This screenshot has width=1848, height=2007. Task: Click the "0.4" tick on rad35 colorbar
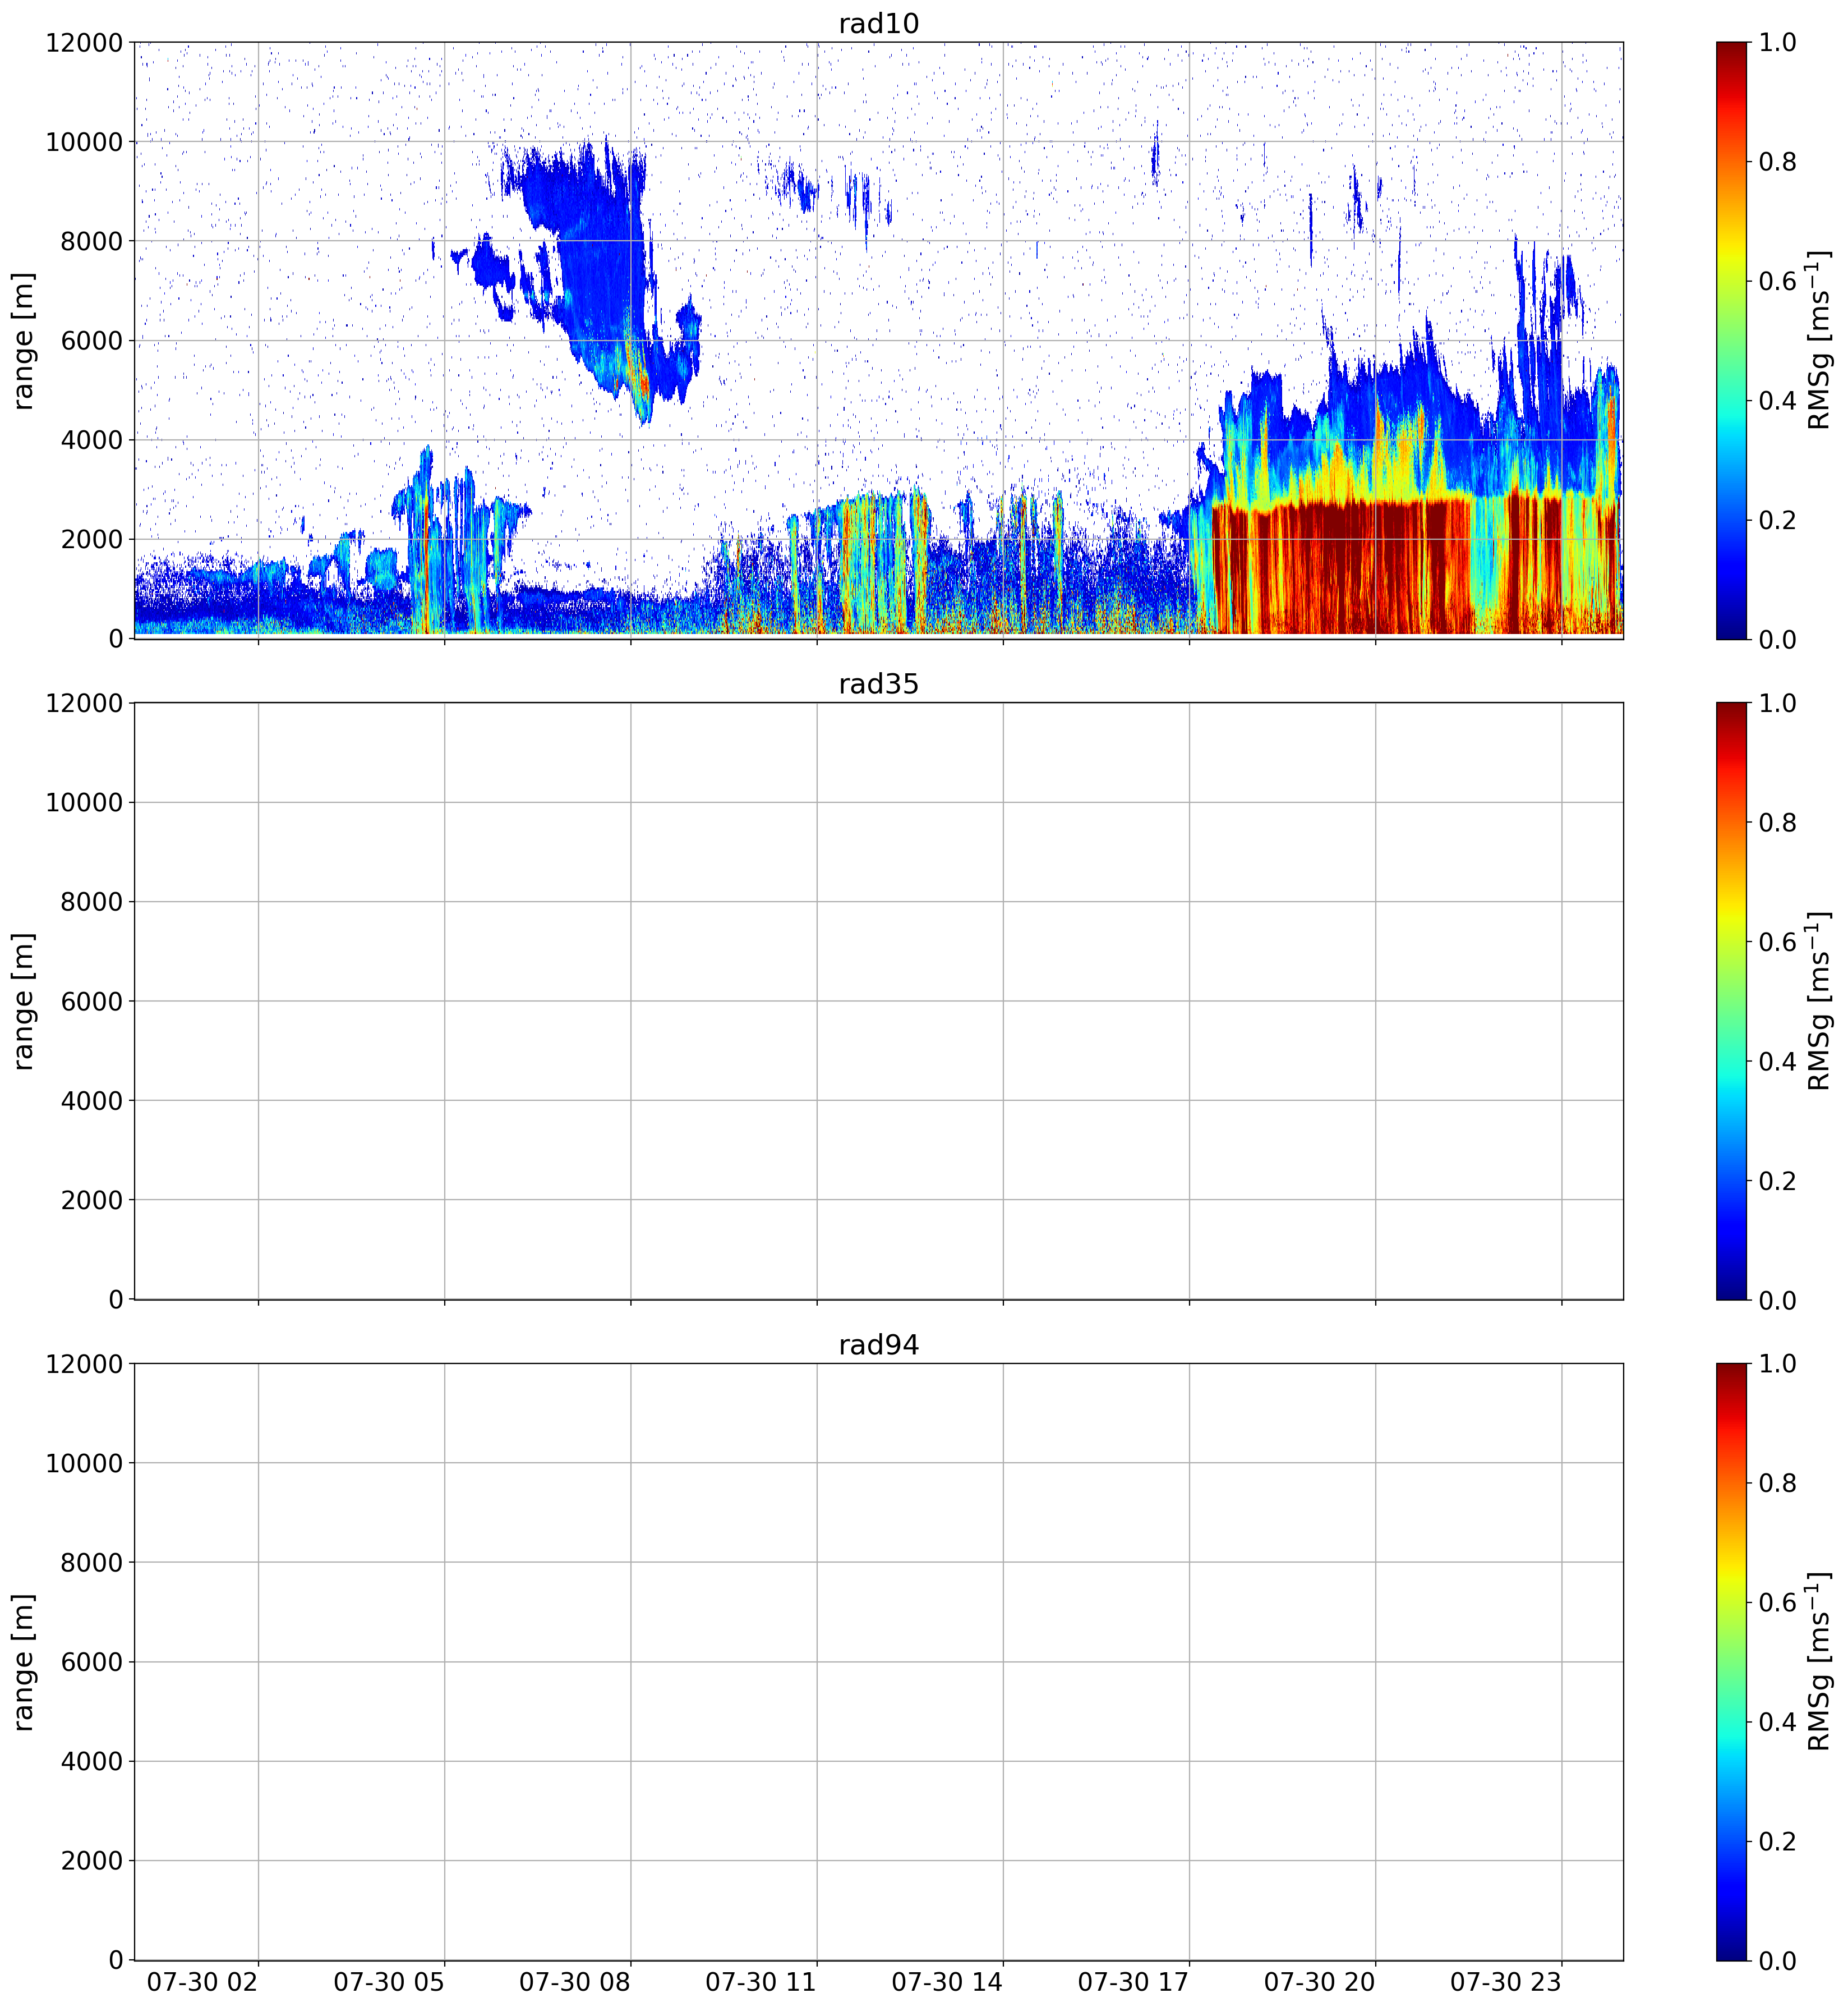pos(1778,1062)
